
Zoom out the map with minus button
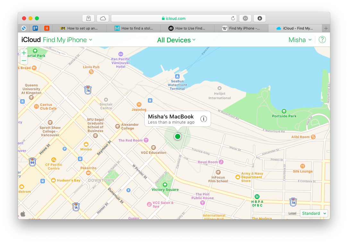tap(24, 60)
